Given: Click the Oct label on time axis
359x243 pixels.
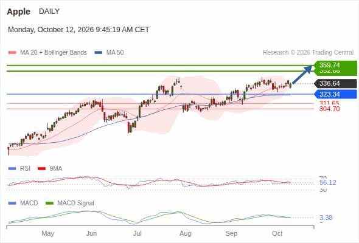Looking at the screenshot, I should [x=277, y=234].
